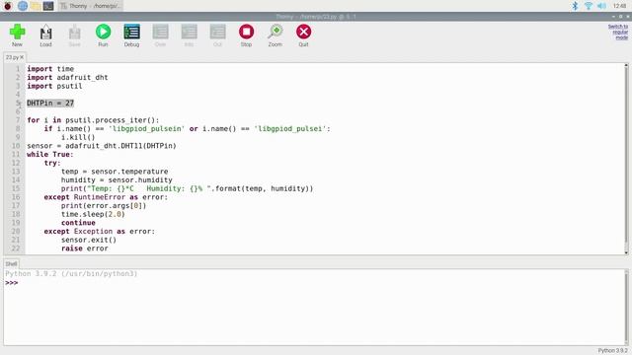Image resolution: width=632 pixels, height=355 pixels.
Task: Click the 'raise error' line
Action: click(x=85, y=248)
